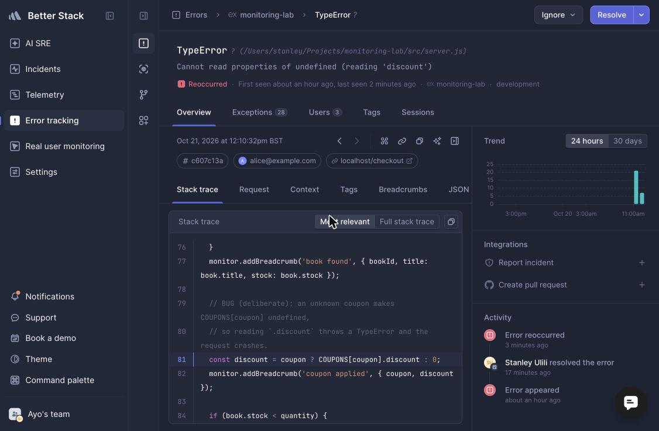Click the alice@example.com user chip
Viewport: 659px width, 431px height.
pos(277,161)
